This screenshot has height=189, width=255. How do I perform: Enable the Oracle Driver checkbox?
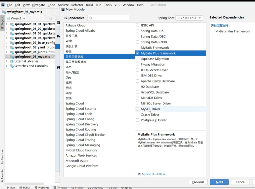tap(137, 114)
